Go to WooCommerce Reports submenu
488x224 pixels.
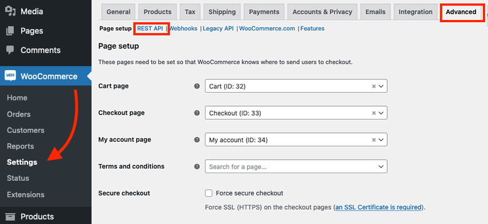20,146
